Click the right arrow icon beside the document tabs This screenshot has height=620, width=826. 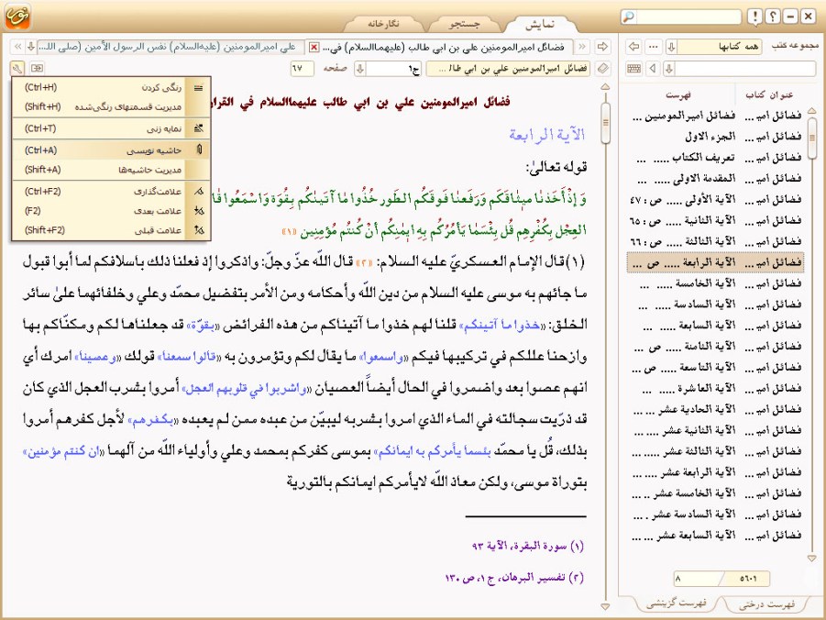[602, 47]
